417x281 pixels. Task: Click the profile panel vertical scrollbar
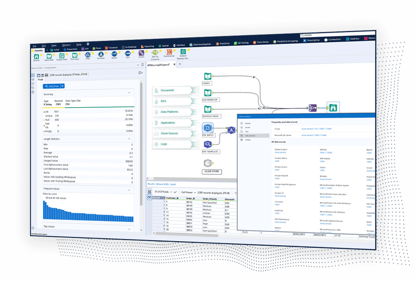point(141,143)
